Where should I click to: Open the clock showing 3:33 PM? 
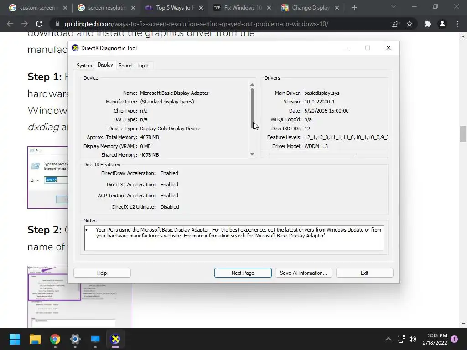coord(435,339)
